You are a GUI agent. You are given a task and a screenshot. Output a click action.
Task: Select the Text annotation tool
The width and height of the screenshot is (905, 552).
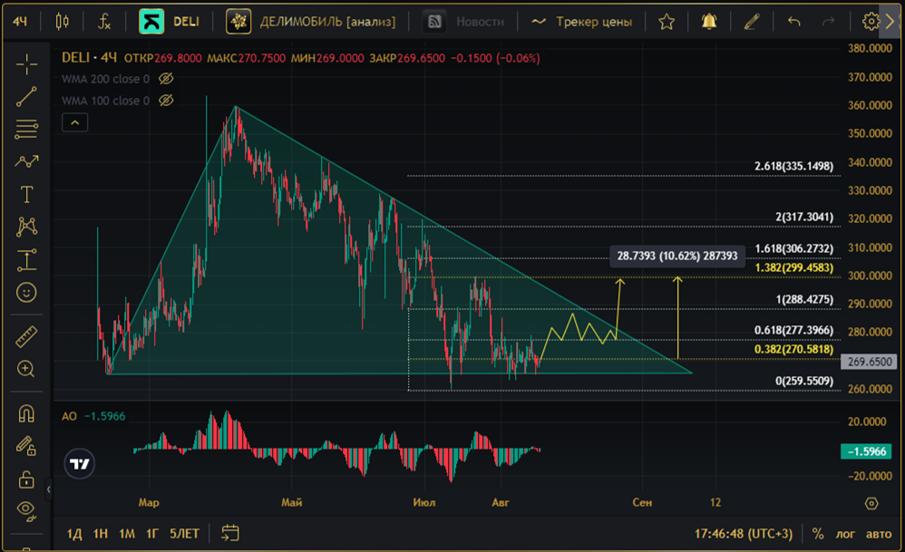click(26, 194)
